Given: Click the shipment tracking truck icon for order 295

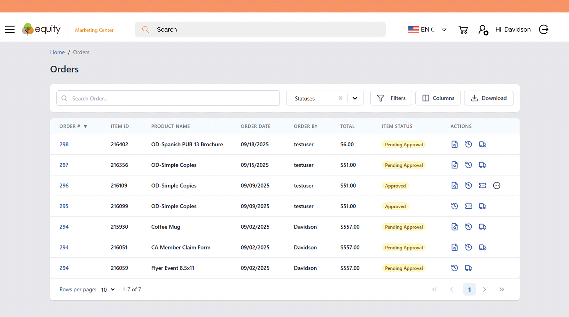Looking at the screenshot, I should (483, 206).
